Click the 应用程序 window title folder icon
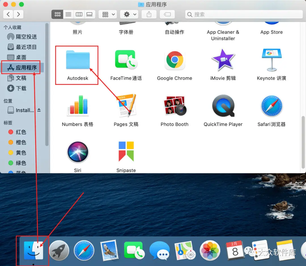 click(x=141, y=4)
